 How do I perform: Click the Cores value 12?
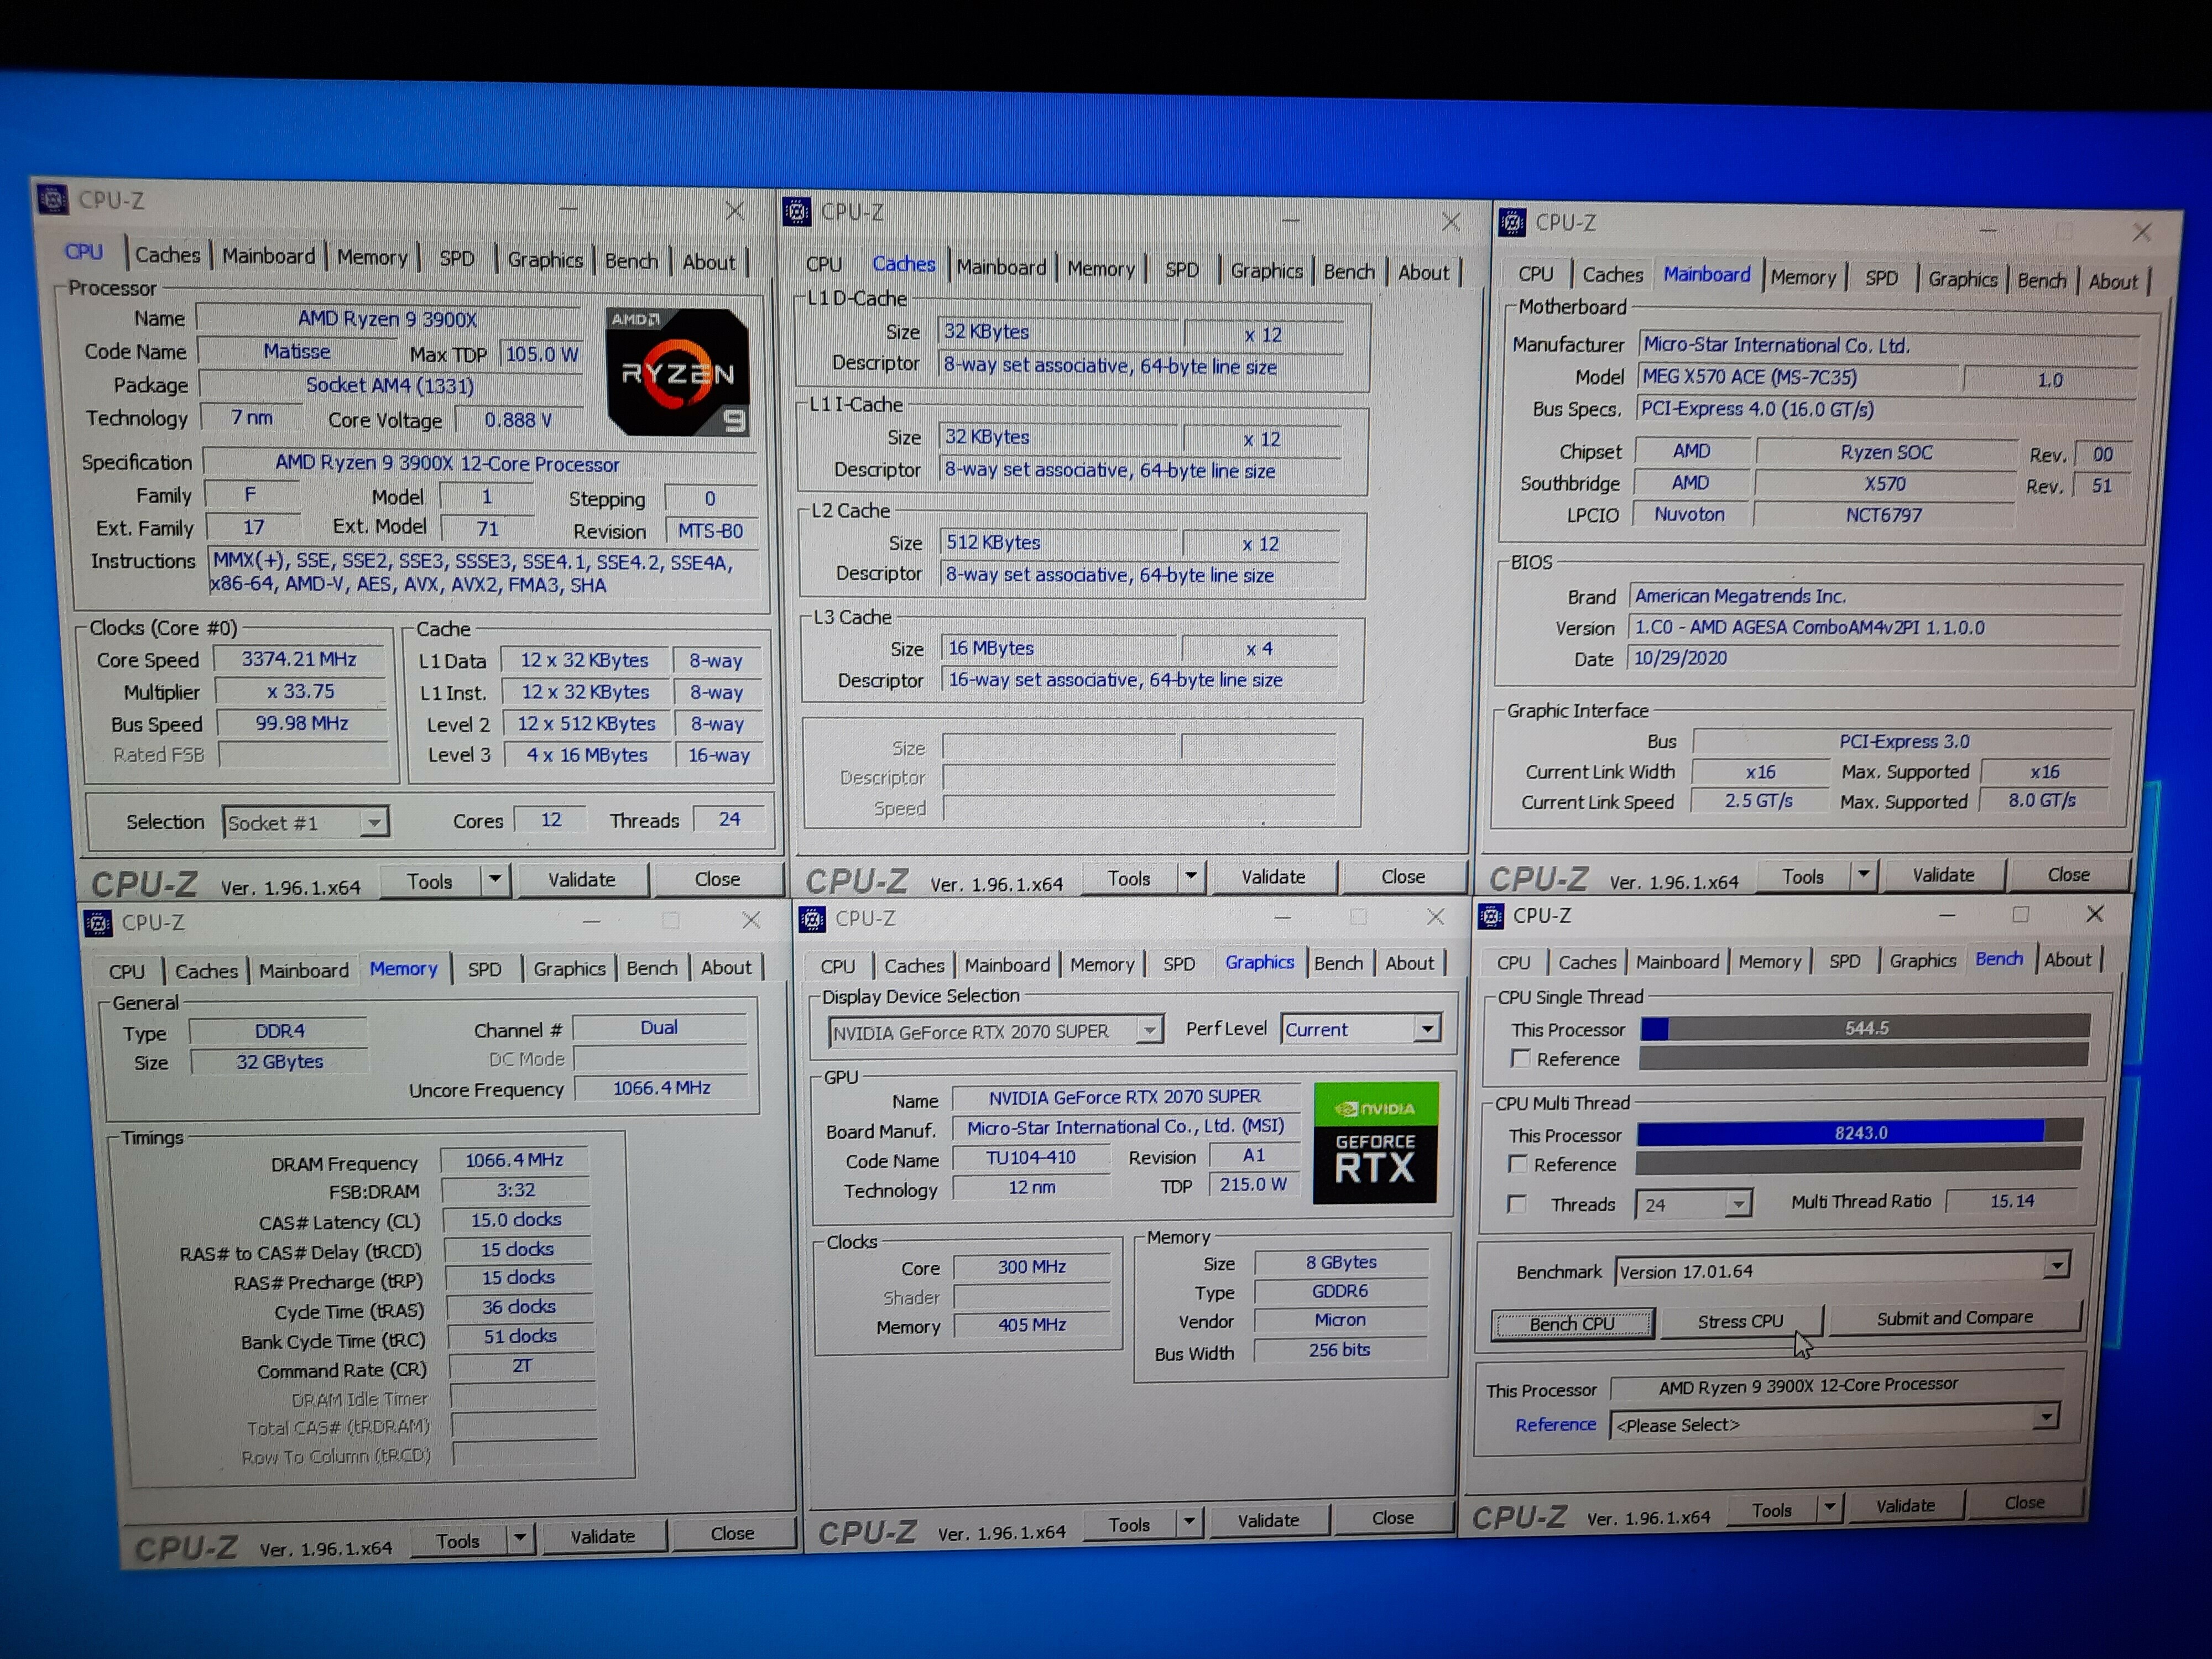pyautogui.click(x=551, y=820)
